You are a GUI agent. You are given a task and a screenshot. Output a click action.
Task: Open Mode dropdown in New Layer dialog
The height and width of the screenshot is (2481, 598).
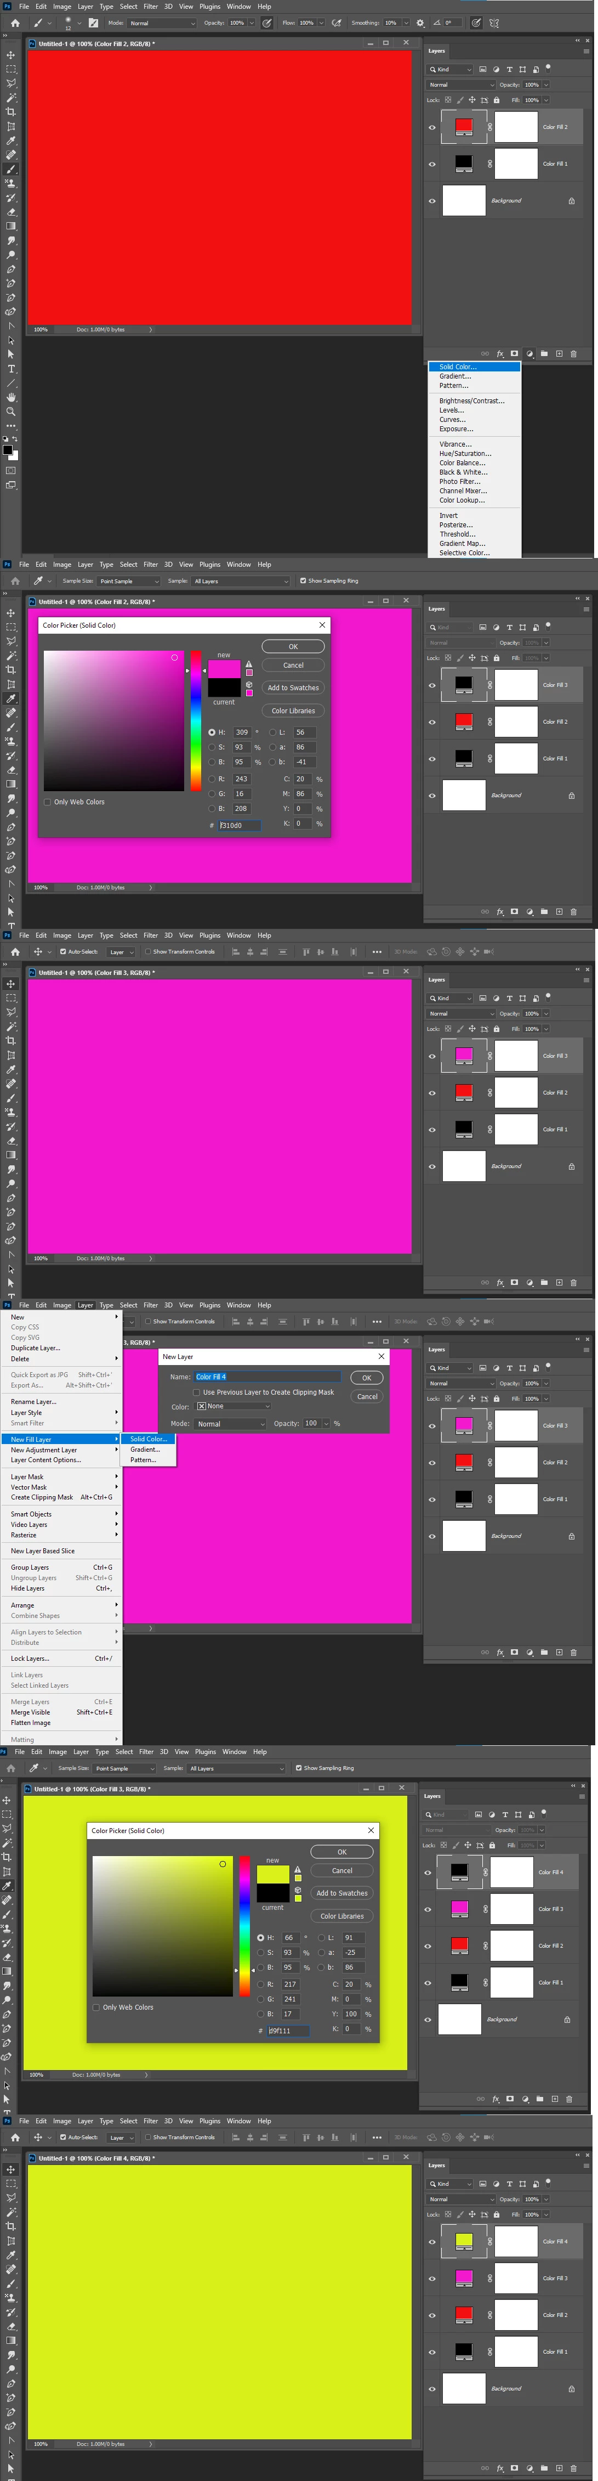231,1424
